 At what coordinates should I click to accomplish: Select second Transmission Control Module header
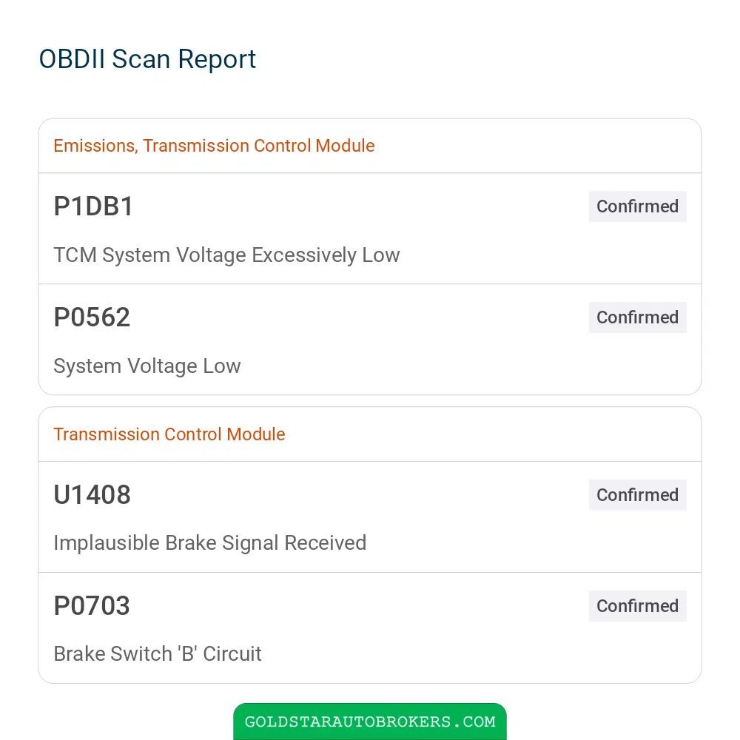(169, 434)
